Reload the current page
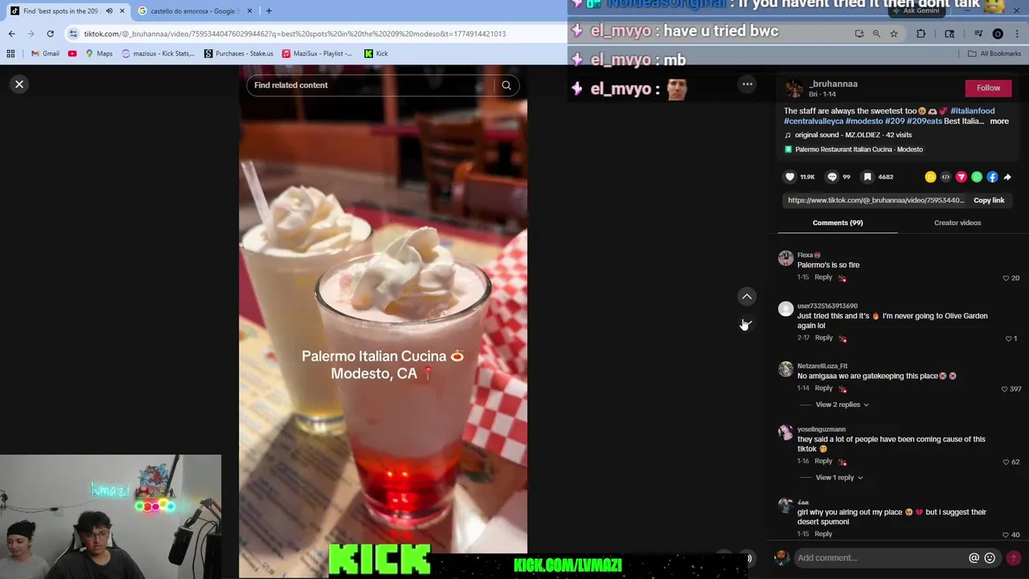 coord(50,34)
